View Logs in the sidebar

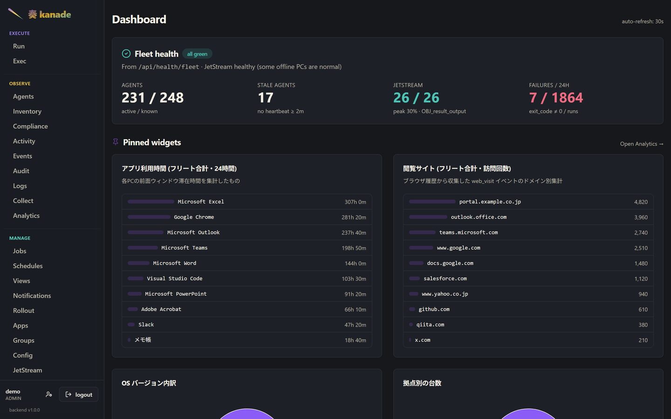pos(52,186)
